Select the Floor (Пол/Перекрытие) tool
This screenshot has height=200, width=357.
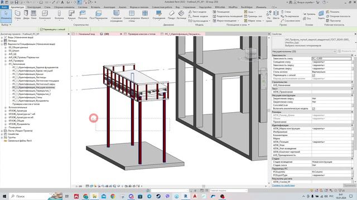click(98, 15)
